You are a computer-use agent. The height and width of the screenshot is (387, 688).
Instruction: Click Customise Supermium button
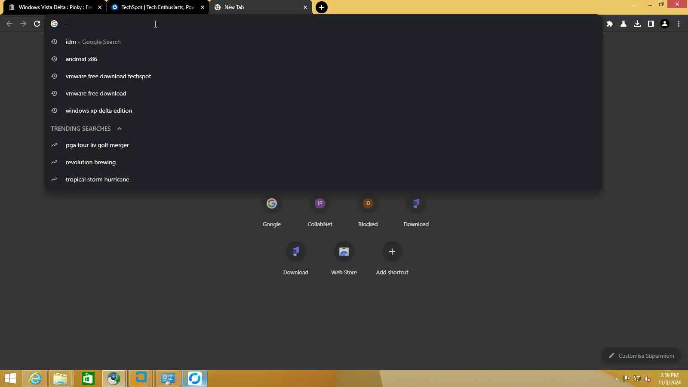point(641,356)
